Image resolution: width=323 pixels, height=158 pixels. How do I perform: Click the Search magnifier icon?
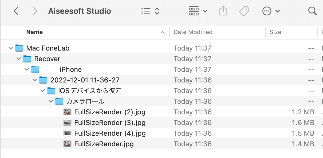tap(312, 11)
